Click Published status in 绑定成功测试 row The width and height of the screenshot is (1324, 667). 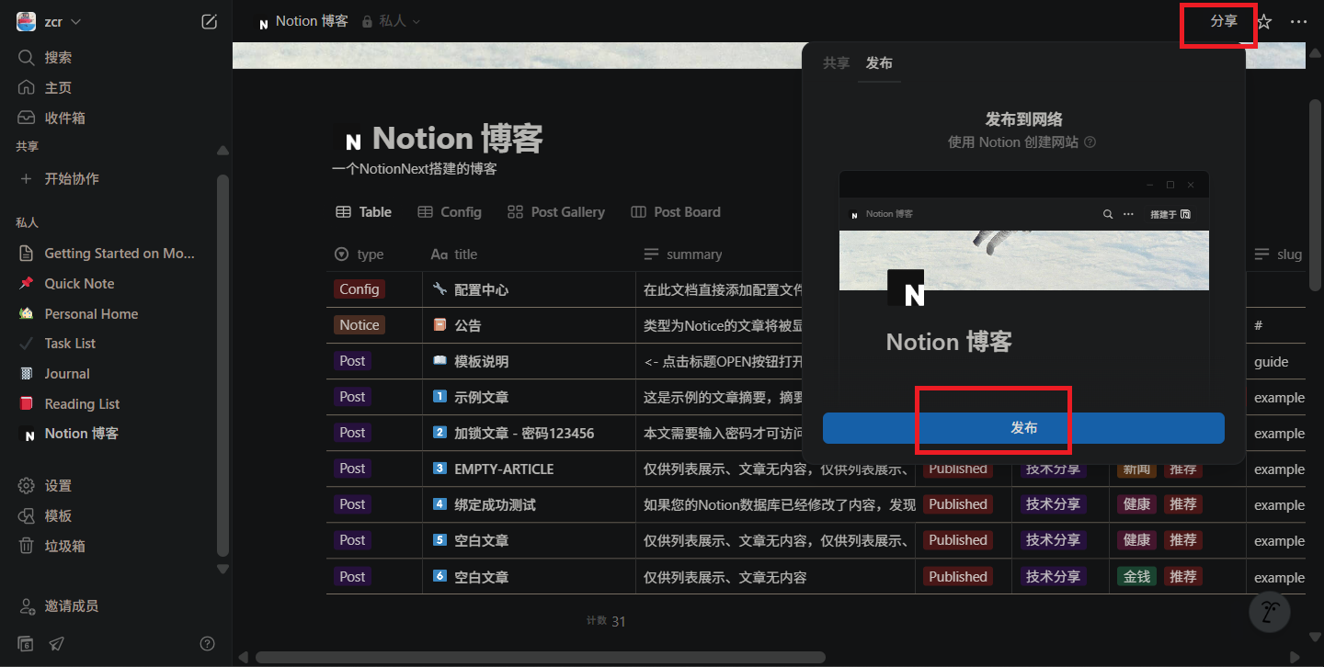pos(957,504)
